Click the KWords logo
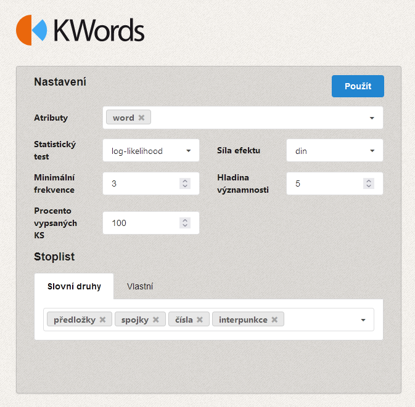The width and height of the screenshot is (415, 407). pyautogui.click(x=80, y=30)
